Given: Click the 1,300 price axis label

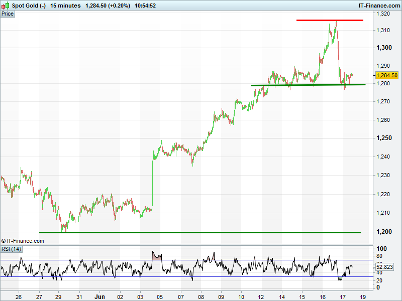Looking at the screenshot, I should pyautogui.click(x=384, y=48).
